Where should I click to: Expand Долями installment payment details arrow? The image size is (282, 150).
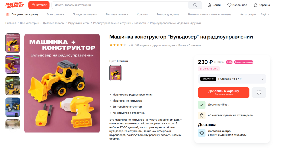(x=262, y=79)
